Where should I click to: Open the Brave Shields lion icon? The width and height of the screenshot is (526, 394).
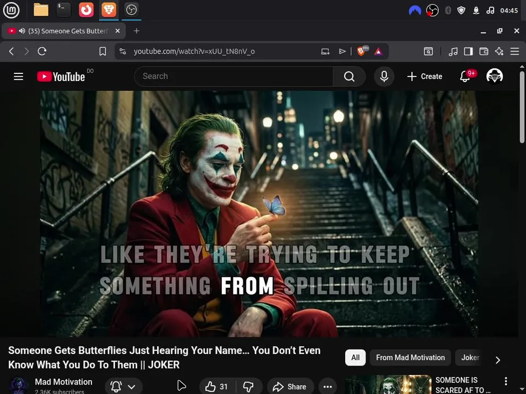pyautogui.click(x=362, y=51)
